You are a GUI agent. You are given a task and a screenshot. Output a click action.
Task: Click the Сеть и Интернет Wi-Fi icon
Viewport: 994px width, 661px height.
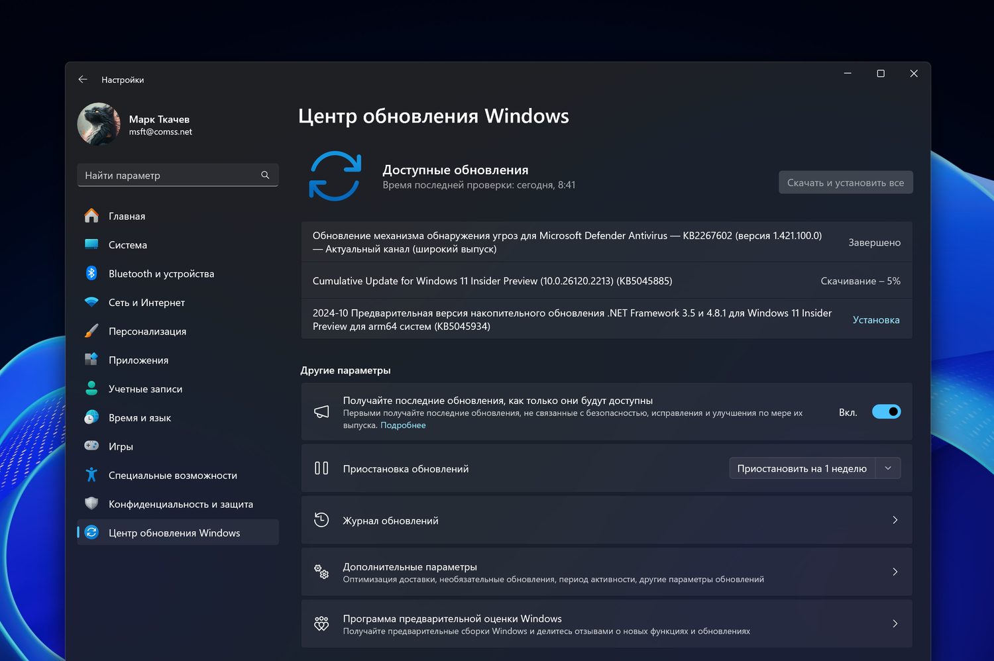pos(91,302)
